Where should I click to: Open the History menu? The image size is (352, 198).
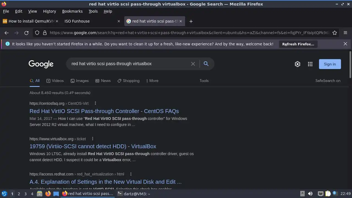(50, 11)
